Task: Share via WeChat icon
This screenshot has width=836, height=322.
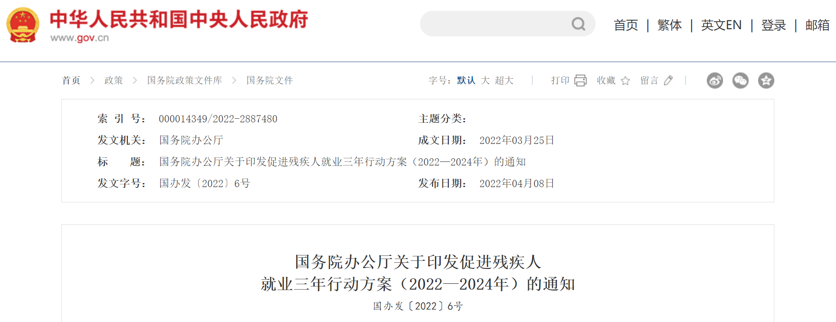Action: click(x=741, y=80)
